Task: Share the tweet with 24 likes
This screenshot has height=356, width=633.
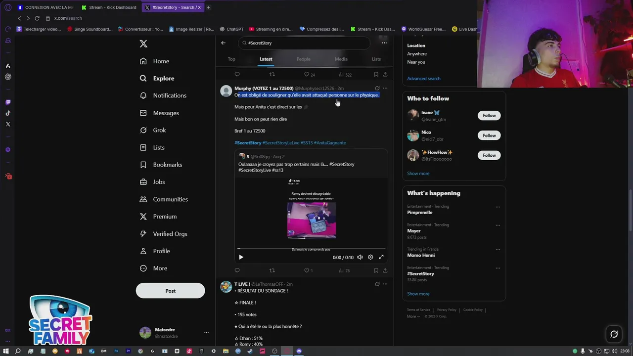Action: pos(385,74)
